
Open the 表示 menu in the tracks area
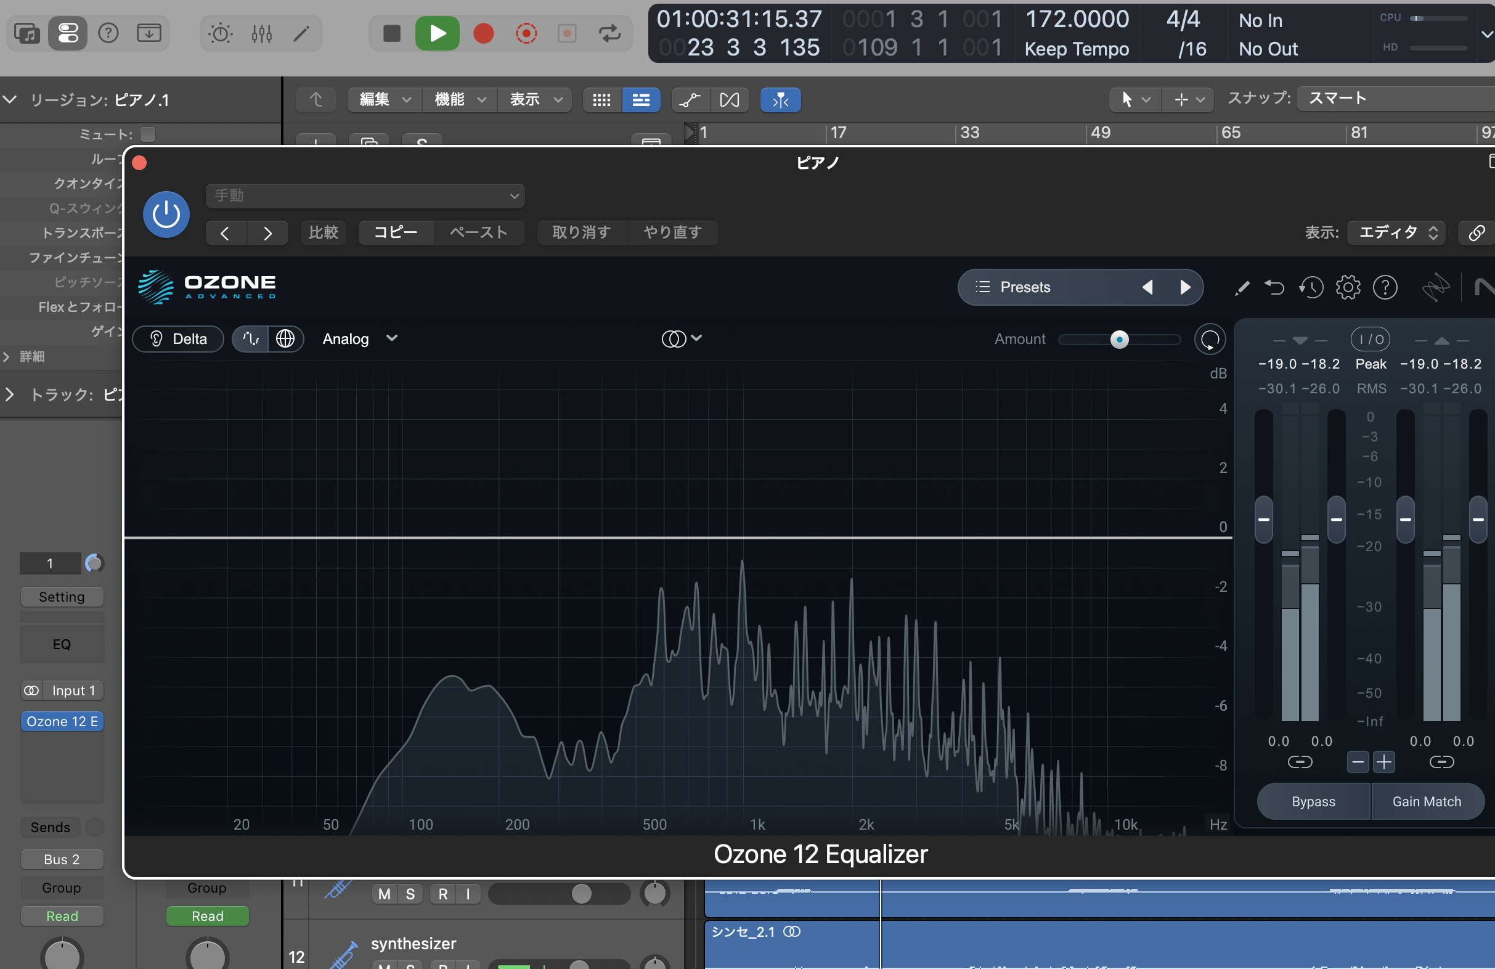(534, 99)
